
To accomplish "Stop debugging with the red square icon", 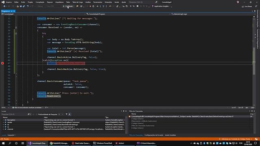I will coord(90,6).
